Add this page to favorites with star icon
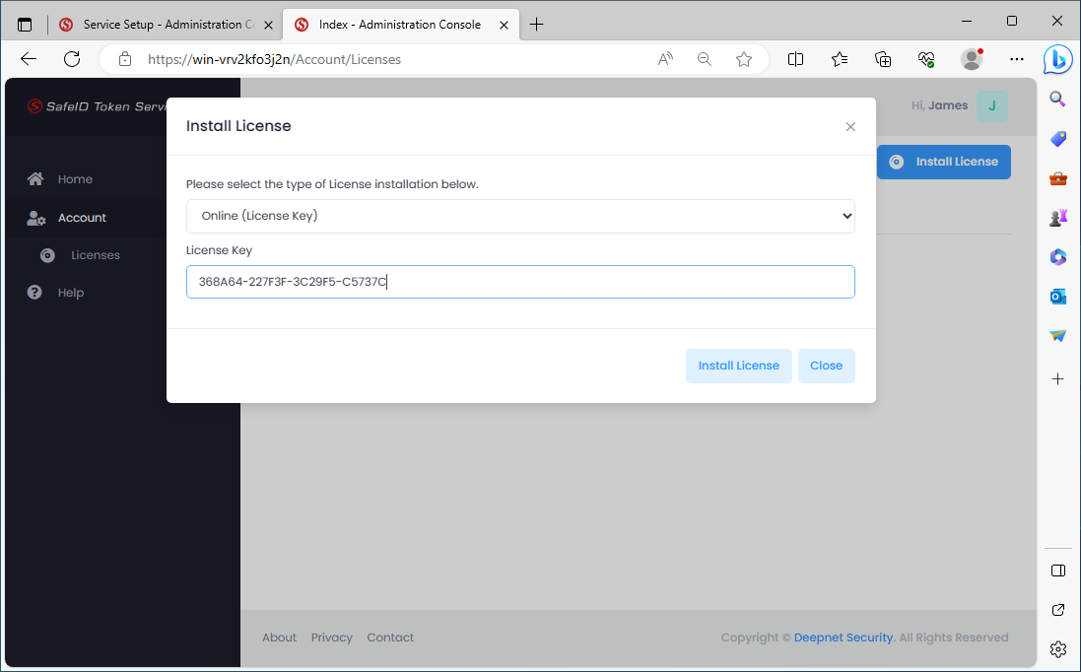This screenshot has width=1081, height=672. pyautogui.click(x=744, y=59)
